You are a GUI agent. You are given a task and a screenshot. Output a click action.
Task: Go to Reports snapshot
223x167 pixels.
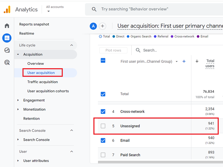34,24
